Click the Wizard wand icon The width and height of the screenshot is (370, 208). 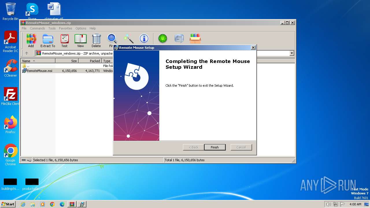click(128, 38)
